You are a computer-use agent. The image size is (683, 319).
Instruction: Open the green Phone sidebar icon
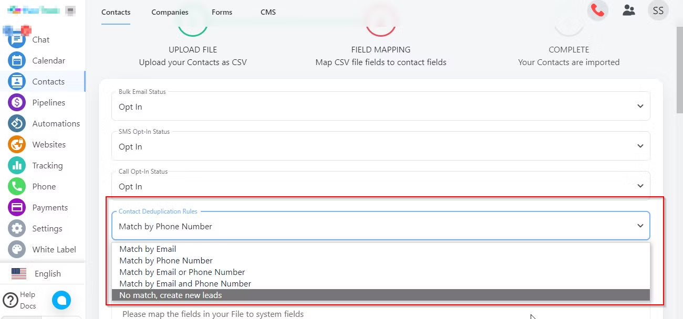pyautogui.click(x=17, y=186)
